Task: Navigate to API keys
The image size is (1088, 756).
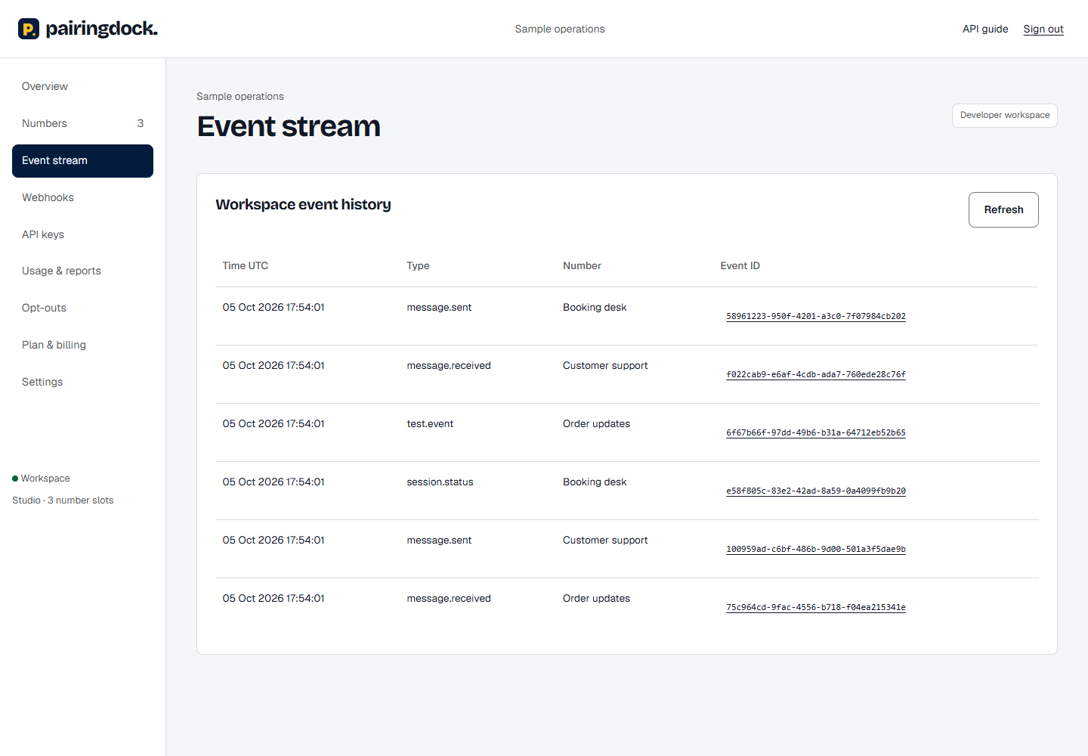Action: click(x=82, y=234)
